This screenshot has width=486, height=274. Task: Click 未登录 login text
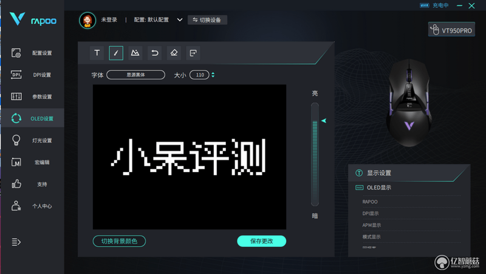pyautogui.click(x=109, y=20)
